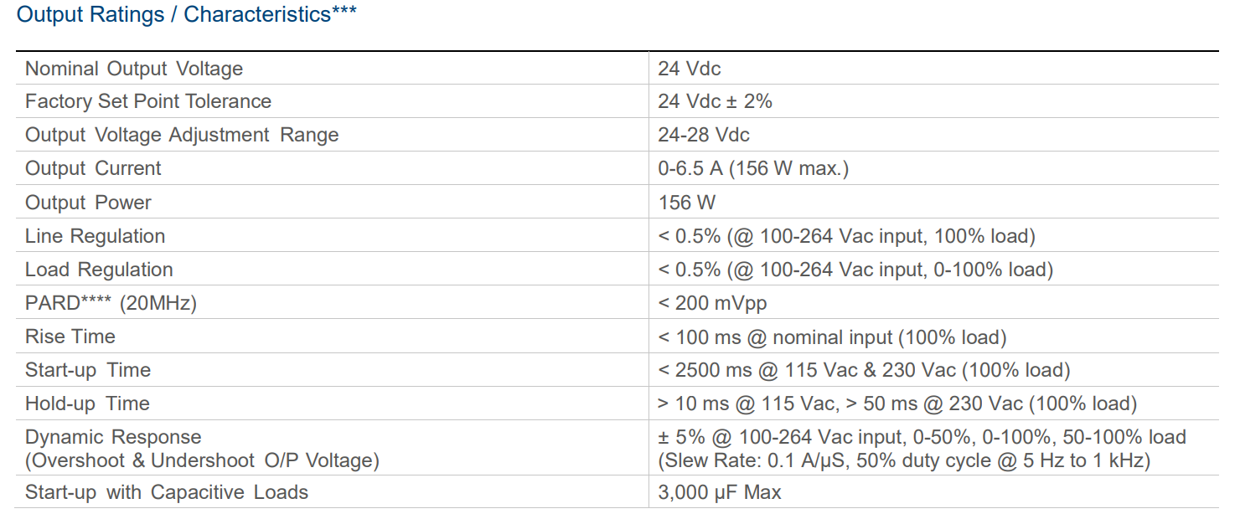Select the "Load Regulation" row label
1235x514 pixels.
pyautogui.click(x=99, y=270)
